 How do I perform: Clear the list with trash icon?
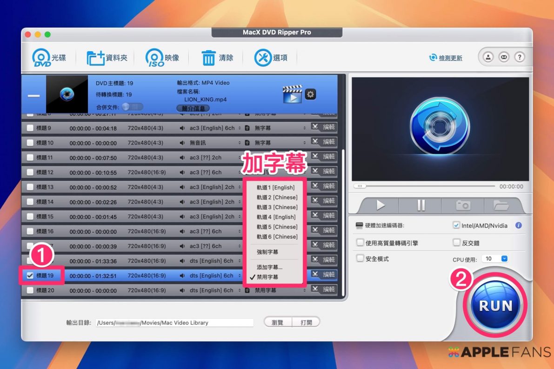[x=209, y=58]
